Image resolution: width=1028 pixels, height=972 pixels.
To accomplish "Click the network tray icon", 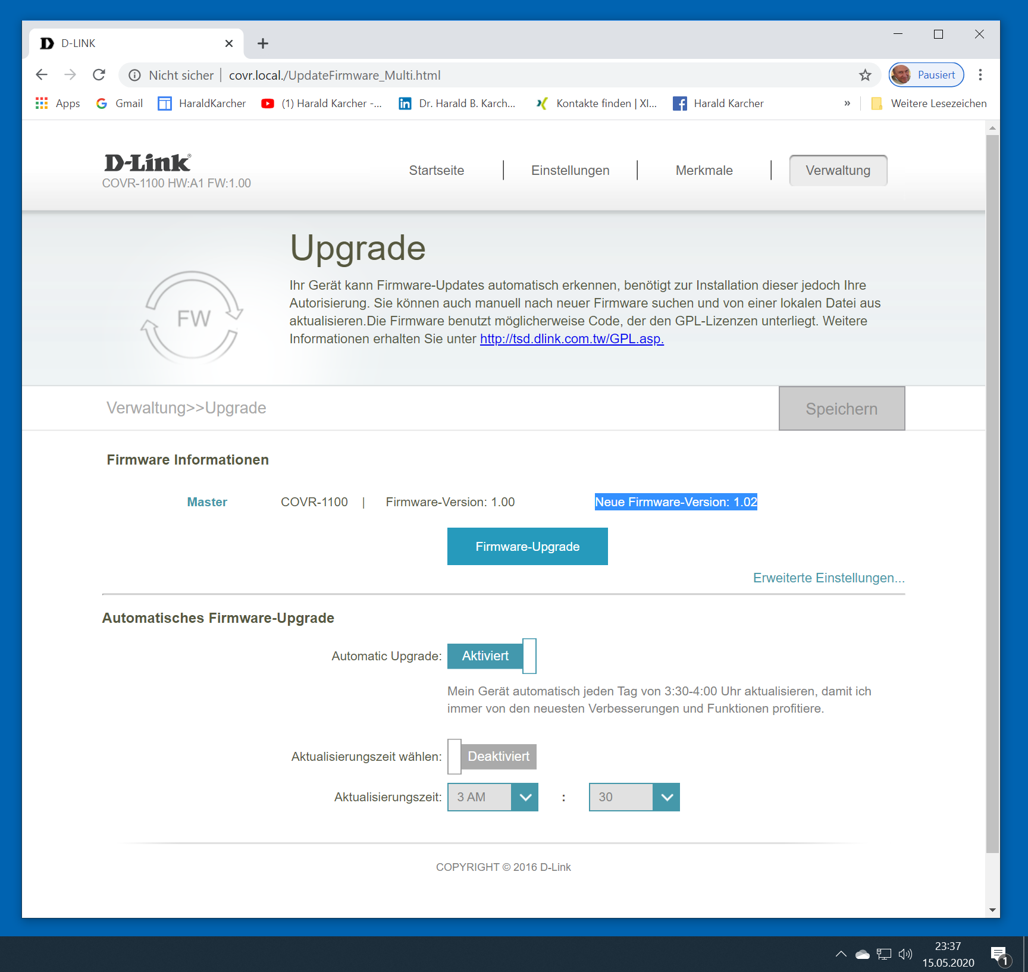I will coord(884,954).
